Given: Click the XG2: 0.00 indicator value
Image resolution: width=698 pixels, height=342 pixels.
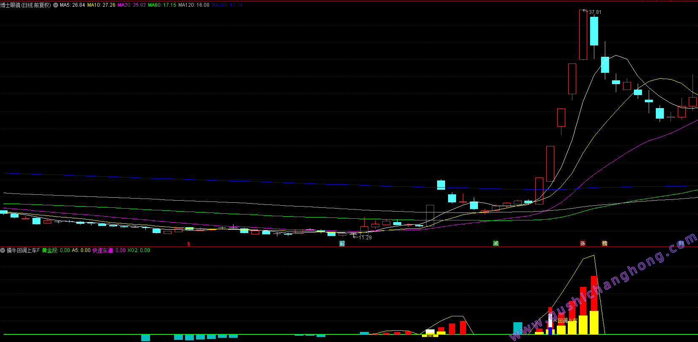Looking at the screenshot, I should coord(139,250).
